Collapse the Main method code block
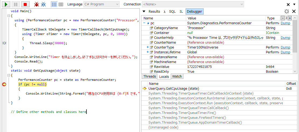Image resolution: width=299 pixels, height=132 pixels. pos(8,16)
